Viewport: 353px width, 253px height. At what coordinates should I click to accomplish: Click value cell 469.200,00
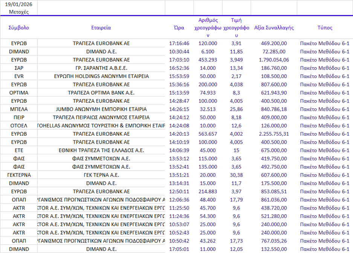coord(274,43)
